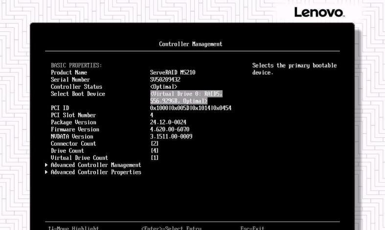Screen dimensions: 385x230
Task: Click NVDATA version 3.1511.00-0009
Action: [x=171, y=136]
